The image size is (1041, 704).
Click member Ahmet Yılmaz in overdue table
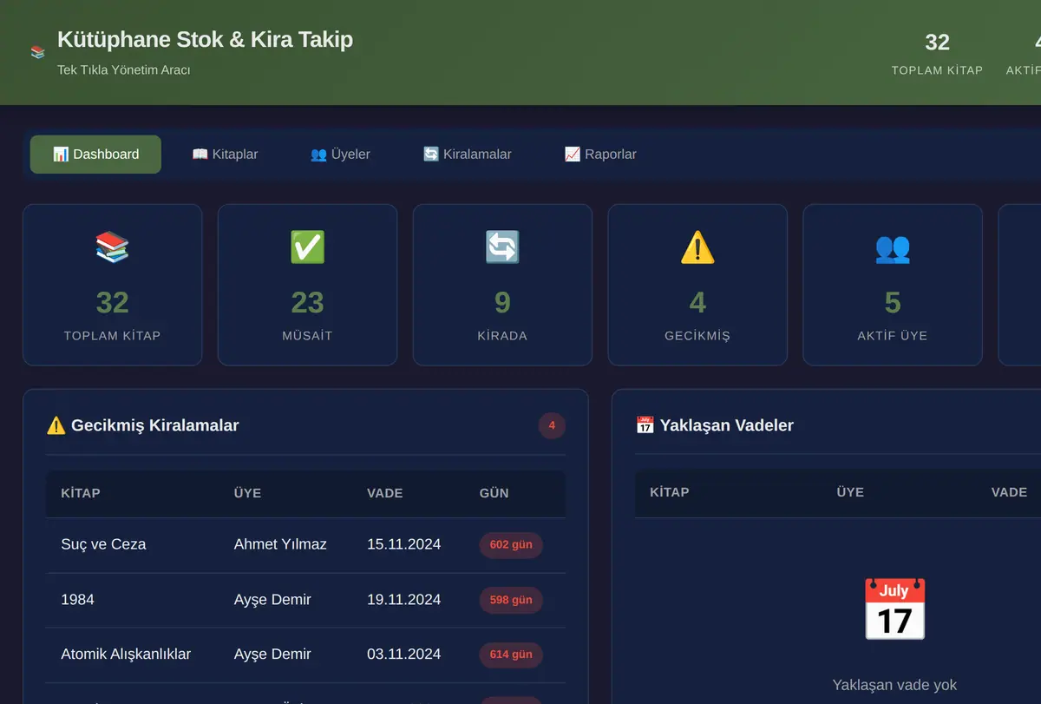point(280,544)
